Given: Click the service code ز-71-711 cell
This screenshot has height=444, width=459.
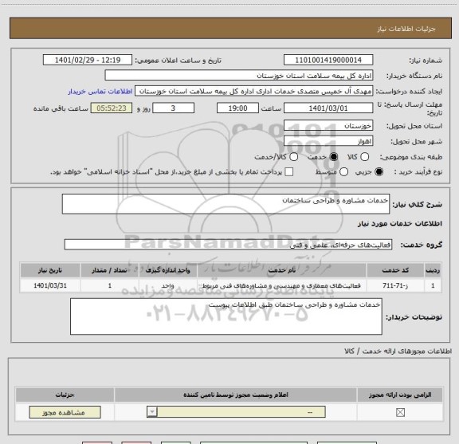Looking at the screenshot, I should coord(395,285).
